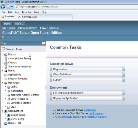This screenshot has width=138, height=128.
Task: Click the Home button in GlassFish header
Action: [x=7, y=24]
